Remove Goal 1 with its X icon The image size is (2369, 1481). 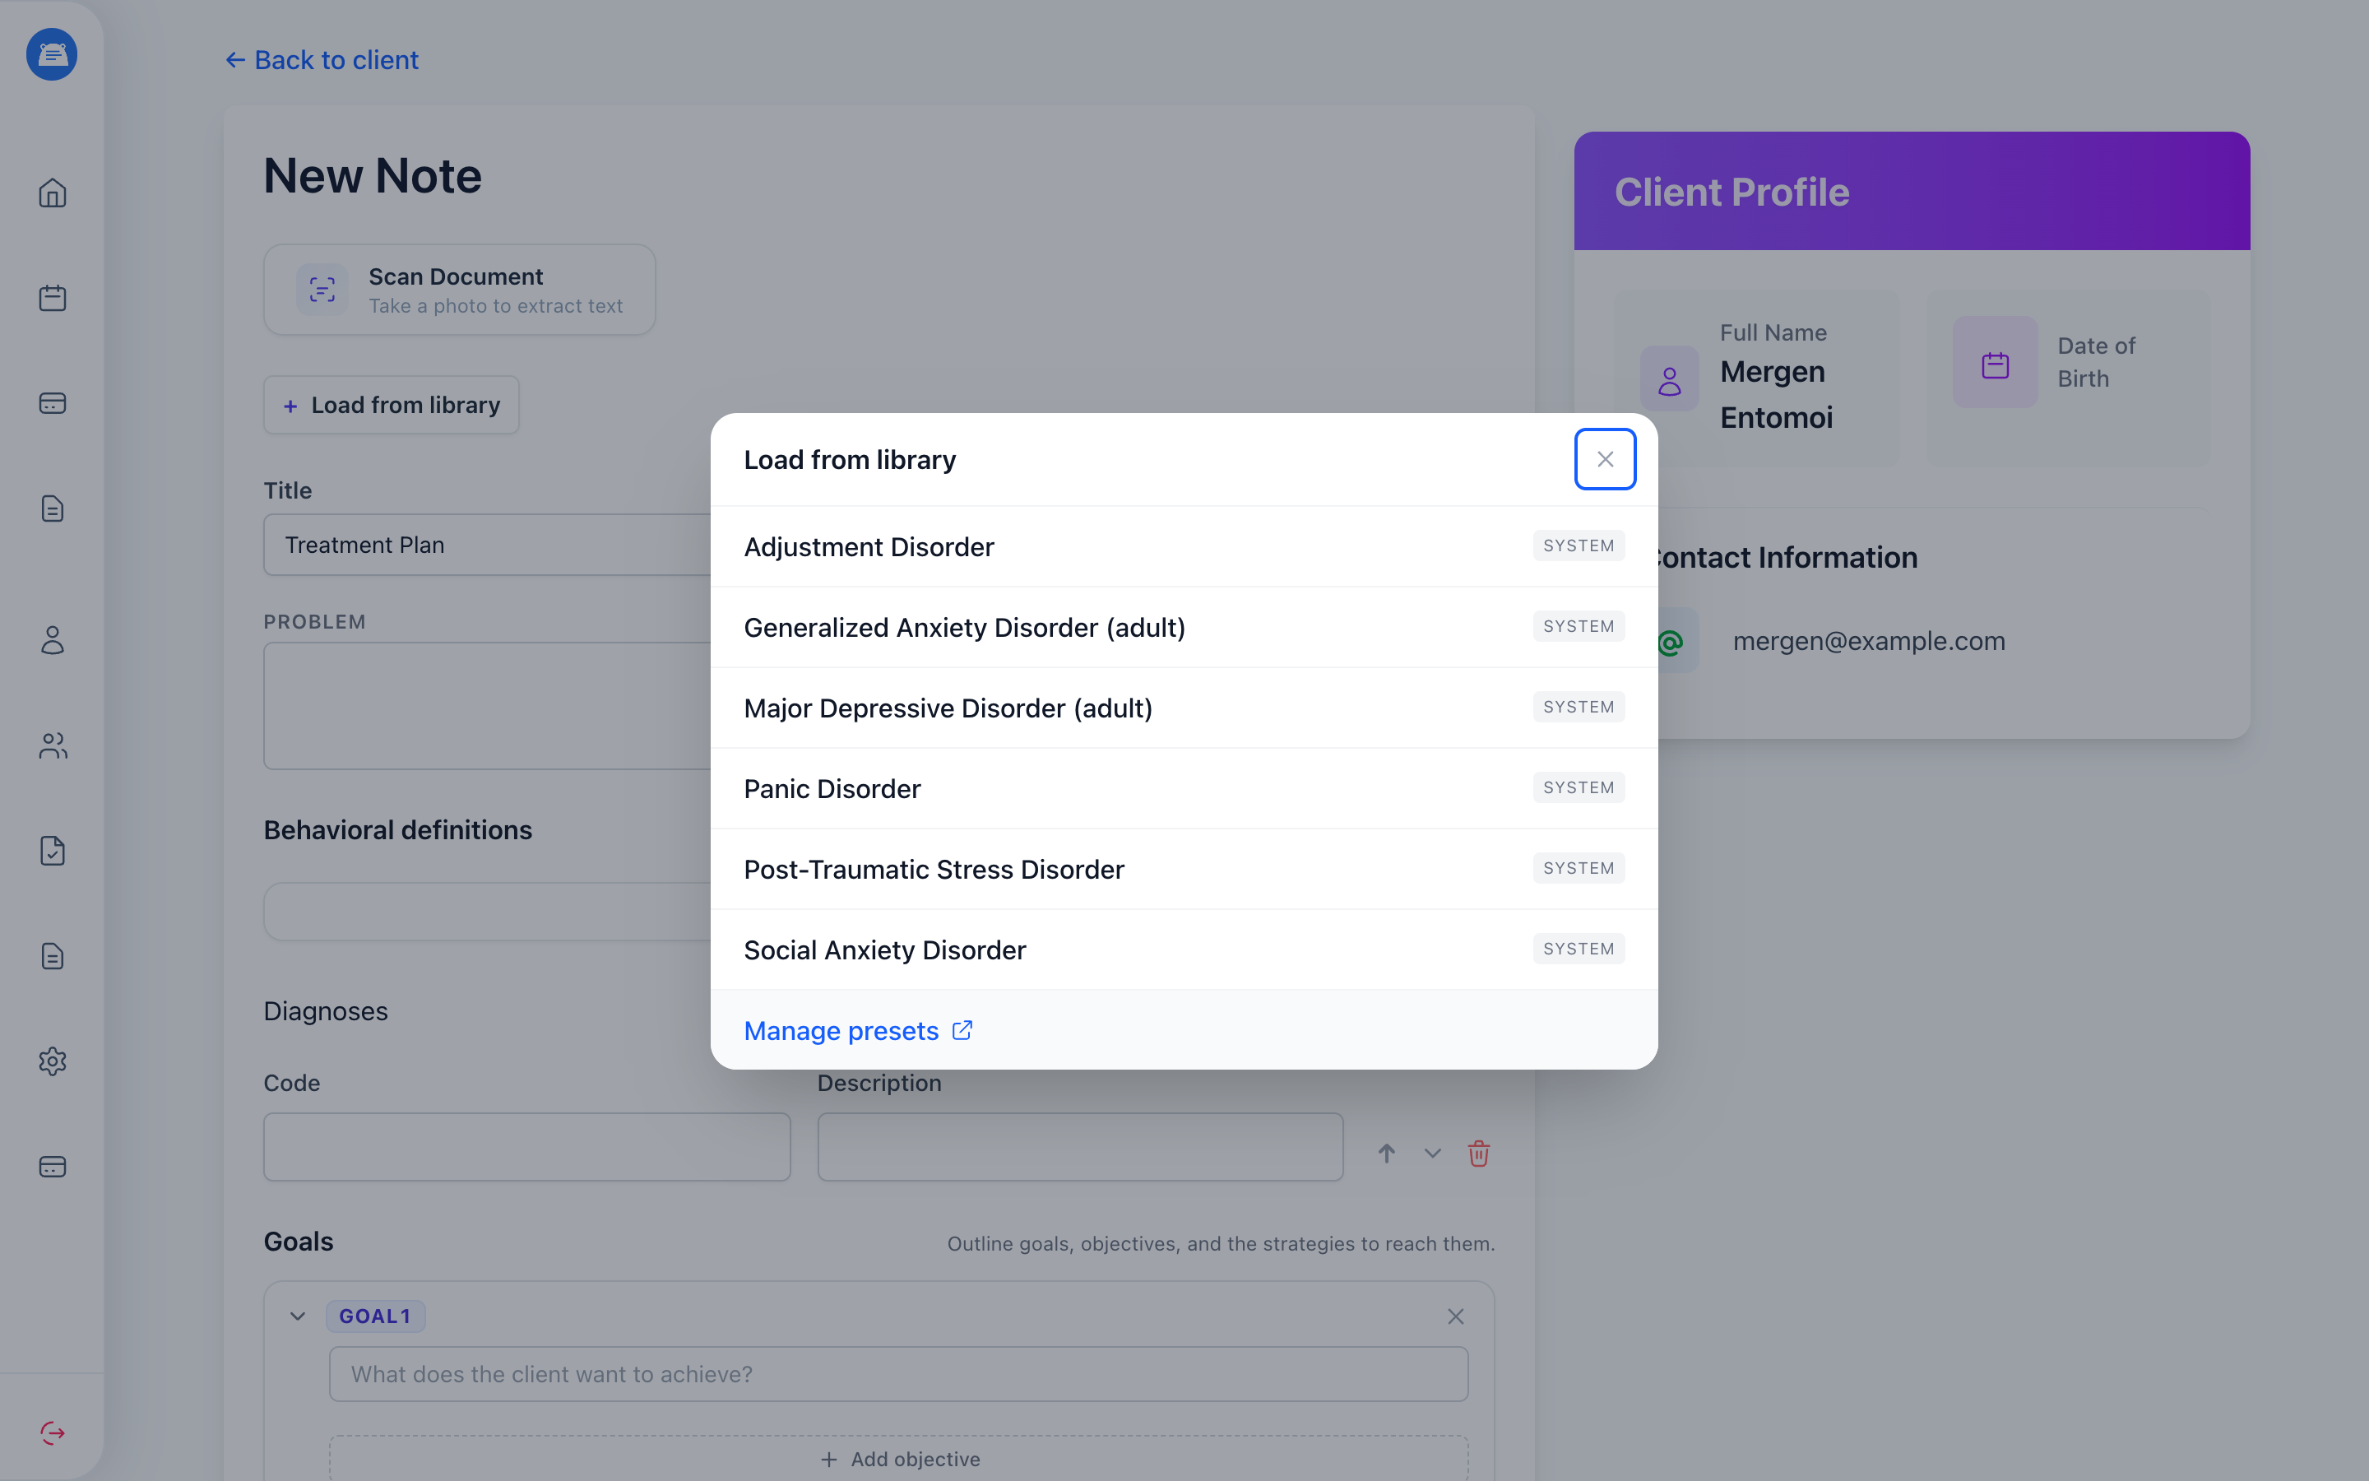[1456, 1316]
